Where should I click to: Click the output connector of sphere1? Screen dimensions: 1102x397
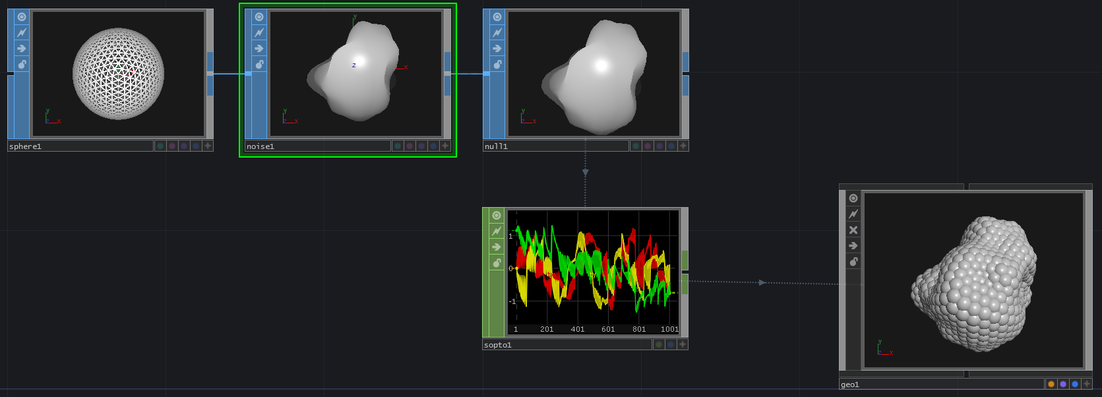coord(210,73)
